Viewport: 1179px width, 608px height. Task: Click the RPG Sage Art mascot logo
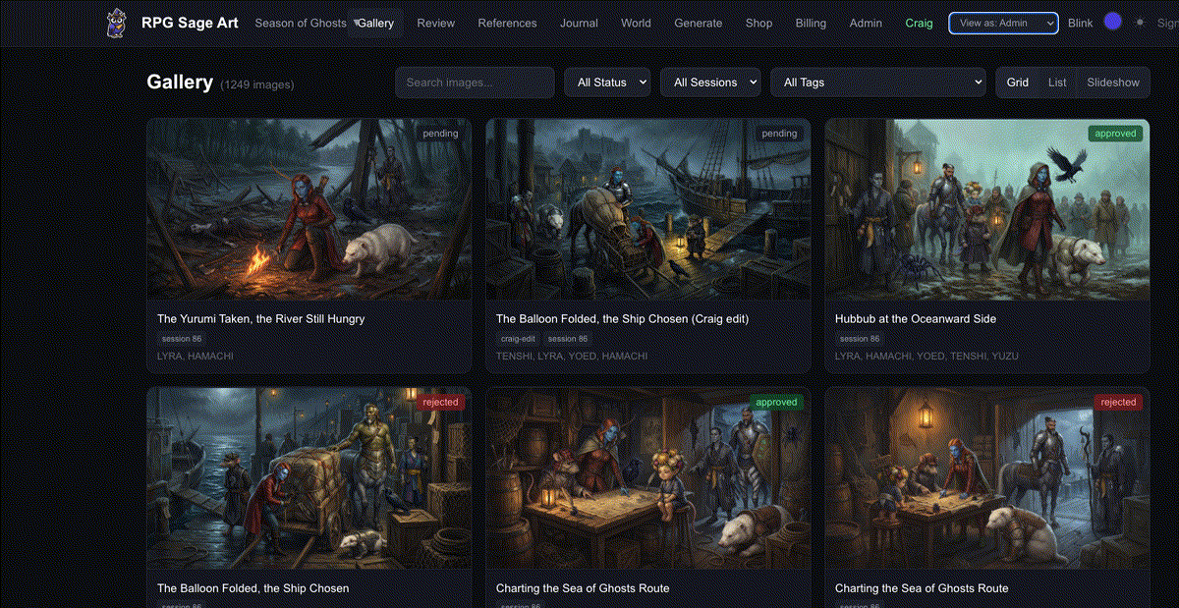click(115, 22)
